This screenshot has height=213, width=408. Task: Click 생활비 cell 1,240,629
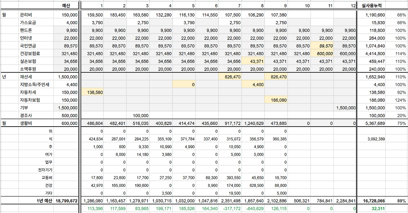tap(254, 123)
